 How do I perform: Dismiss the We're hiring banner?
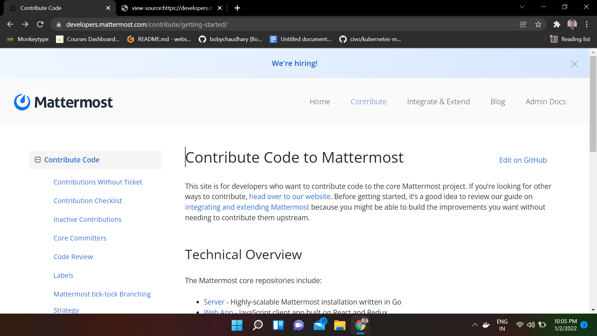(x=574, y=64)
